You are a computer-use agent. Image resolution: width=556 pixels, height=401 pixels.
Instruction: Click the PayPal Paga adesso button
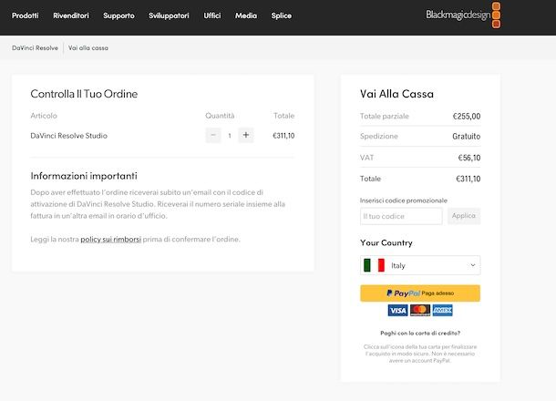click(x=420, y=293)
